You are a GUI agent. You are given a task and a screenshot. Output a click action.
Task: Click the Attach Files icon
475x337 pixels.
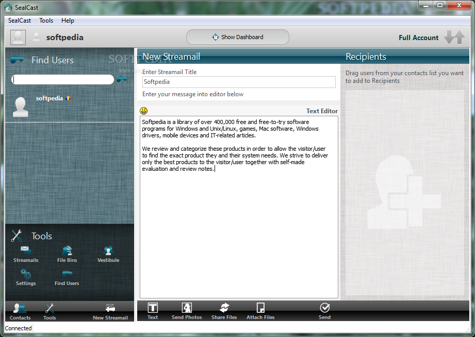click(x=260, y=308)
